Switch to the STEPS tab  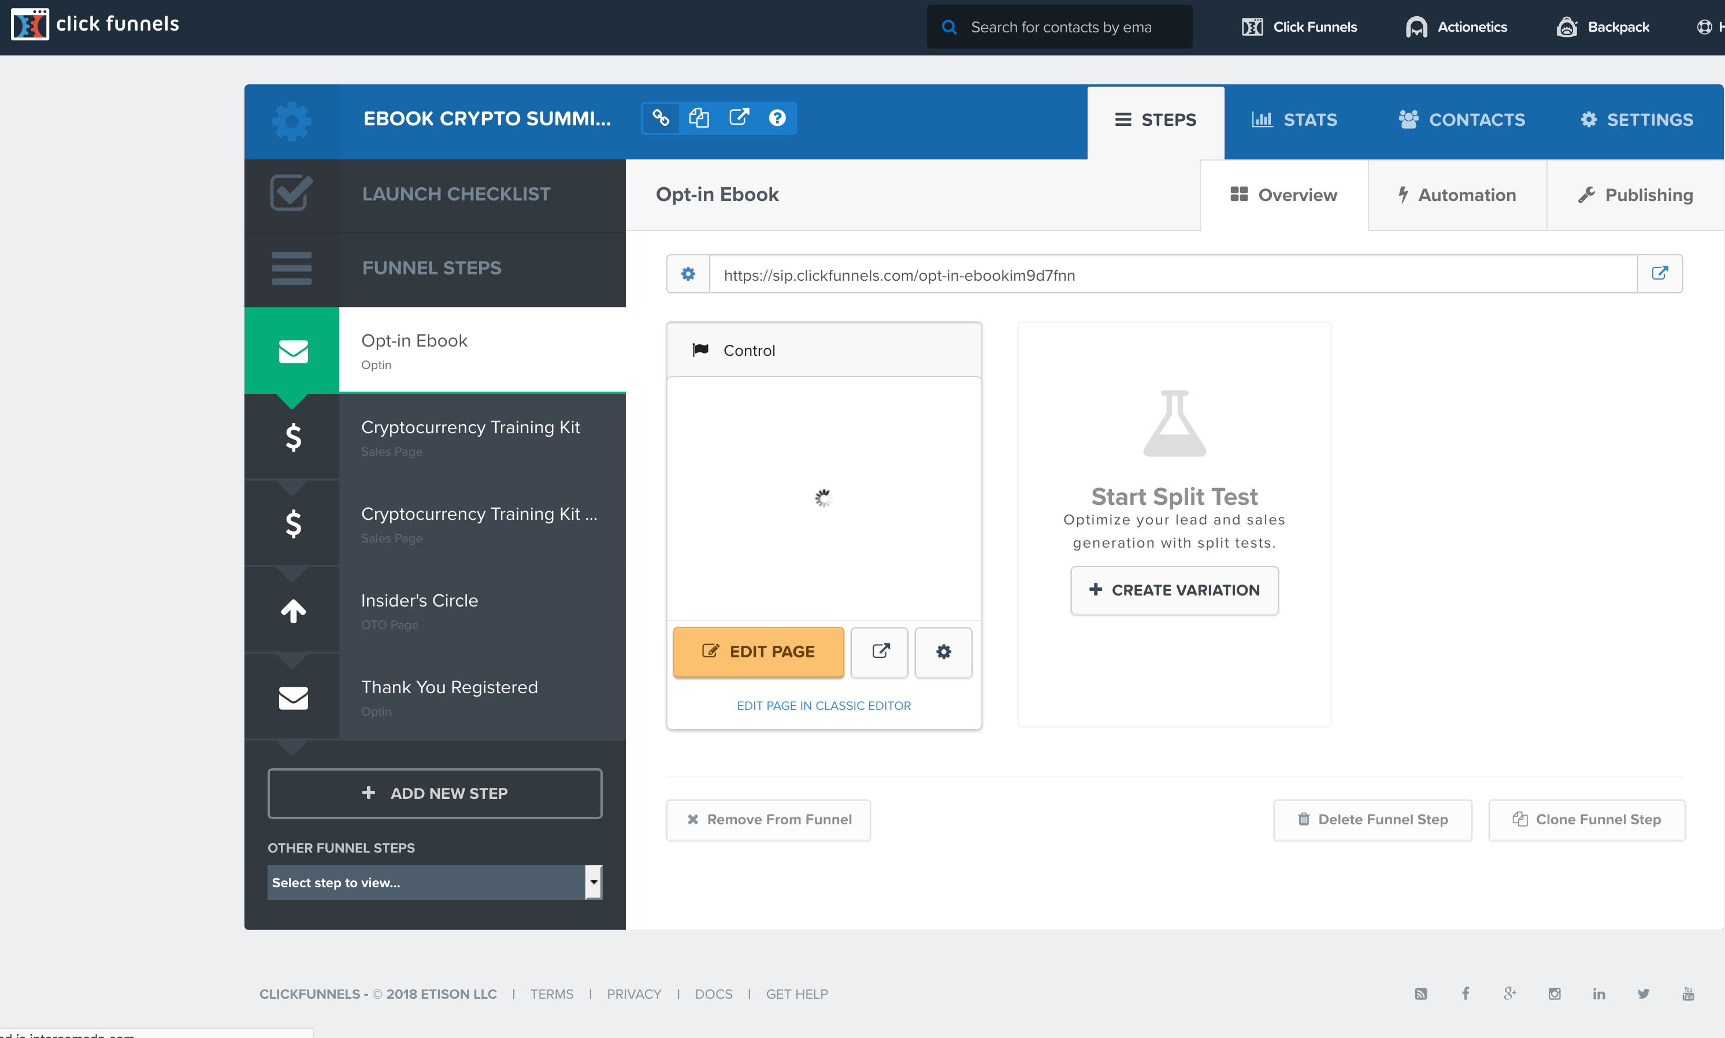[x=1155, y=120]
